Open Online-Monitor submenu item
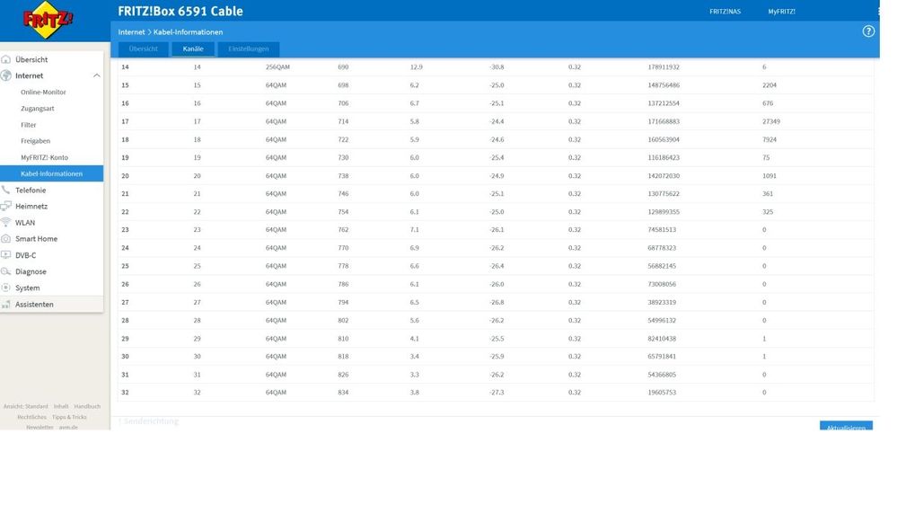The width and height of the screenshot is (897, 505). [x=43, y=93]
